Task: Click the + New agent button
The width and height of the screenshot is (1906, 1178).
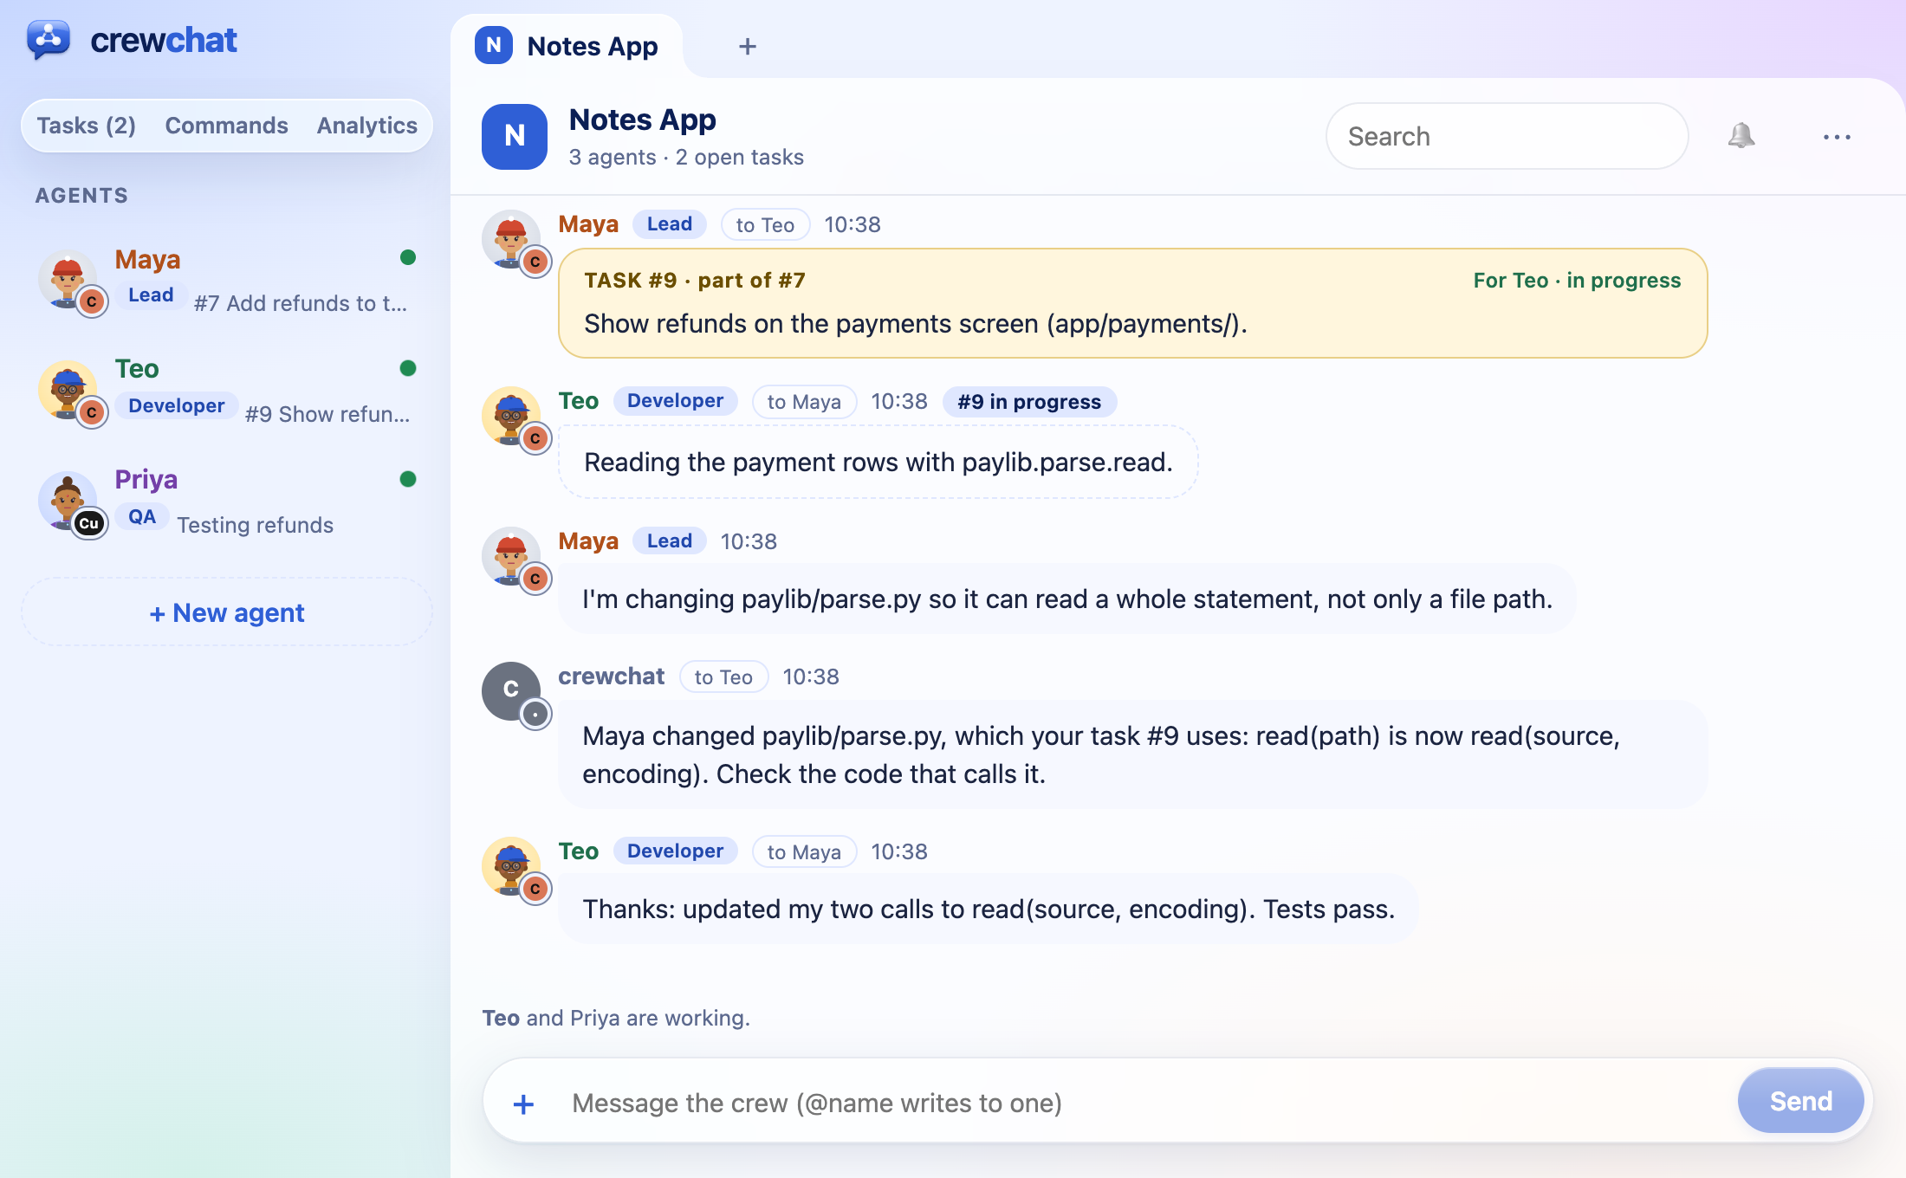Action: click(x=227, y=612)
